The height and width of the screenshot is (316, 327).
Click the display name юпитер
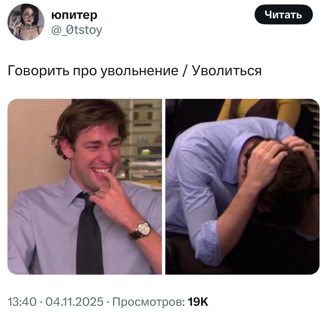pos(74,15)
